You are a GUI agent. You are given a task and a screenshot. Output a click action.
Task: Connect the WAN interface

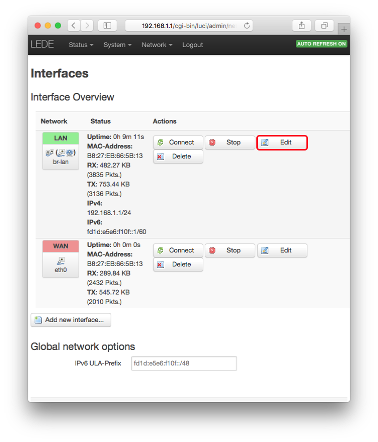(x=178, y=250)
